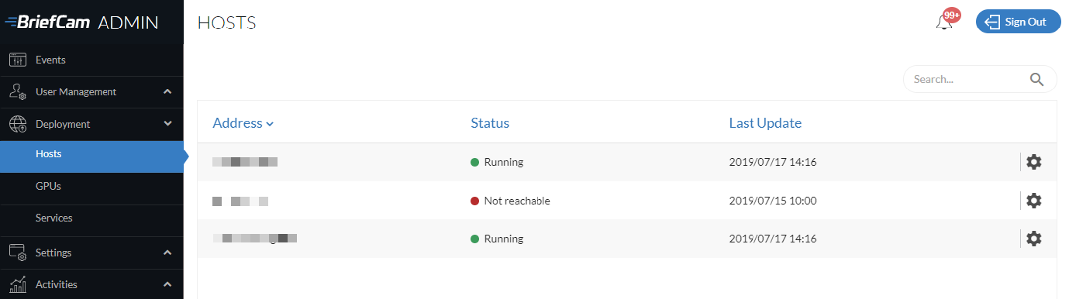Viewport: 1069px width, 299px height.
Task: Select the Deployment menu item
Action: point(91,124)
